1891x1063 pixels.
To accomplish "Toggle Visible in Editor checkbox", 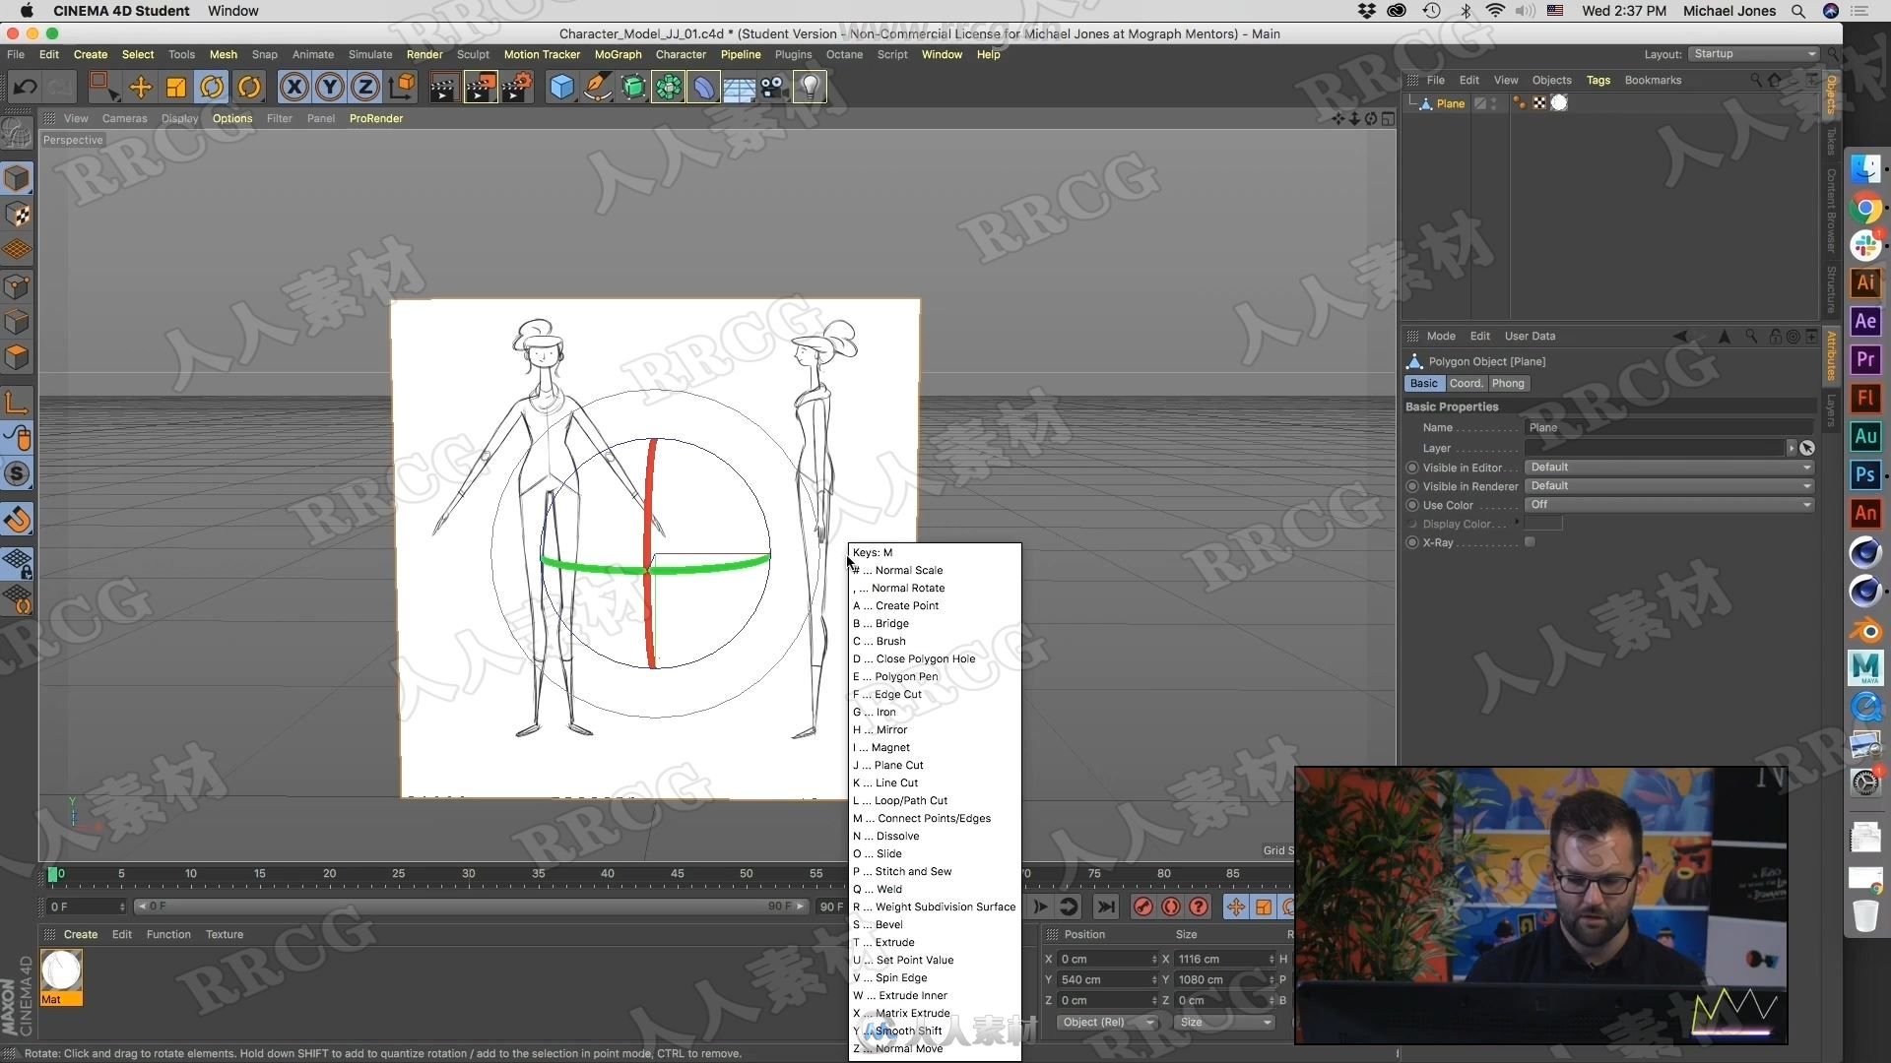I will pos(1413,466).
